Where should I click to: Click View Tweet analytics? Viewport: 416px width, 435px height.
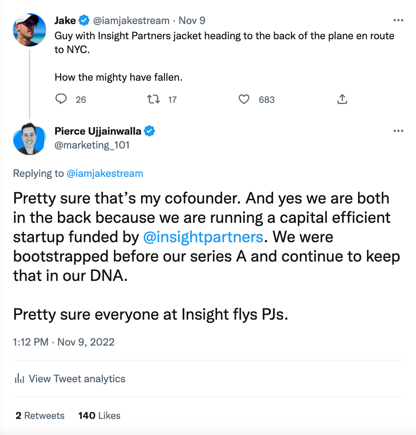coord(77,379)
